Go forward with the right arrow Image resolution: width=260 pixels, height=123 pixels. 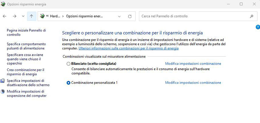coord(15,16)
